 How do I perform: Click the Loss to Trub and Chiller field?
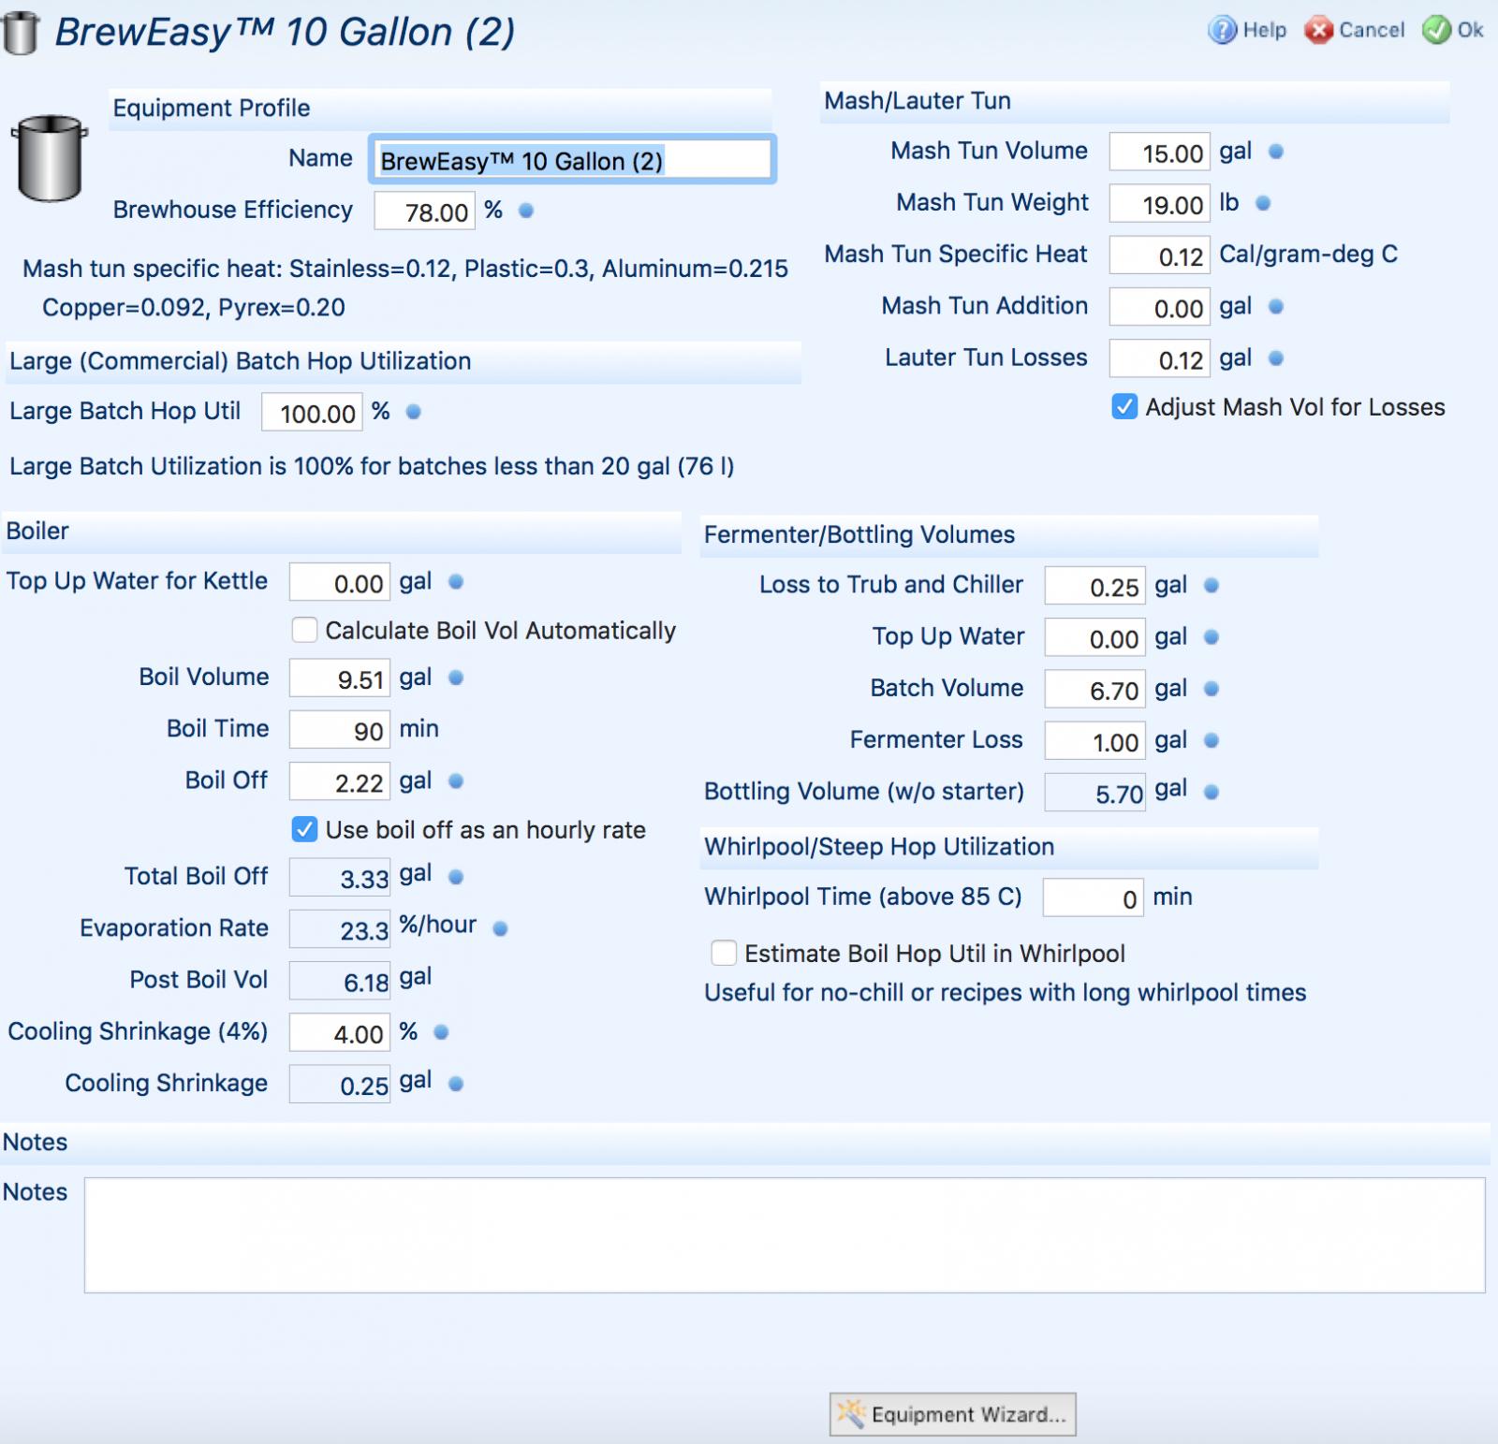click(x=1095, y=586)
